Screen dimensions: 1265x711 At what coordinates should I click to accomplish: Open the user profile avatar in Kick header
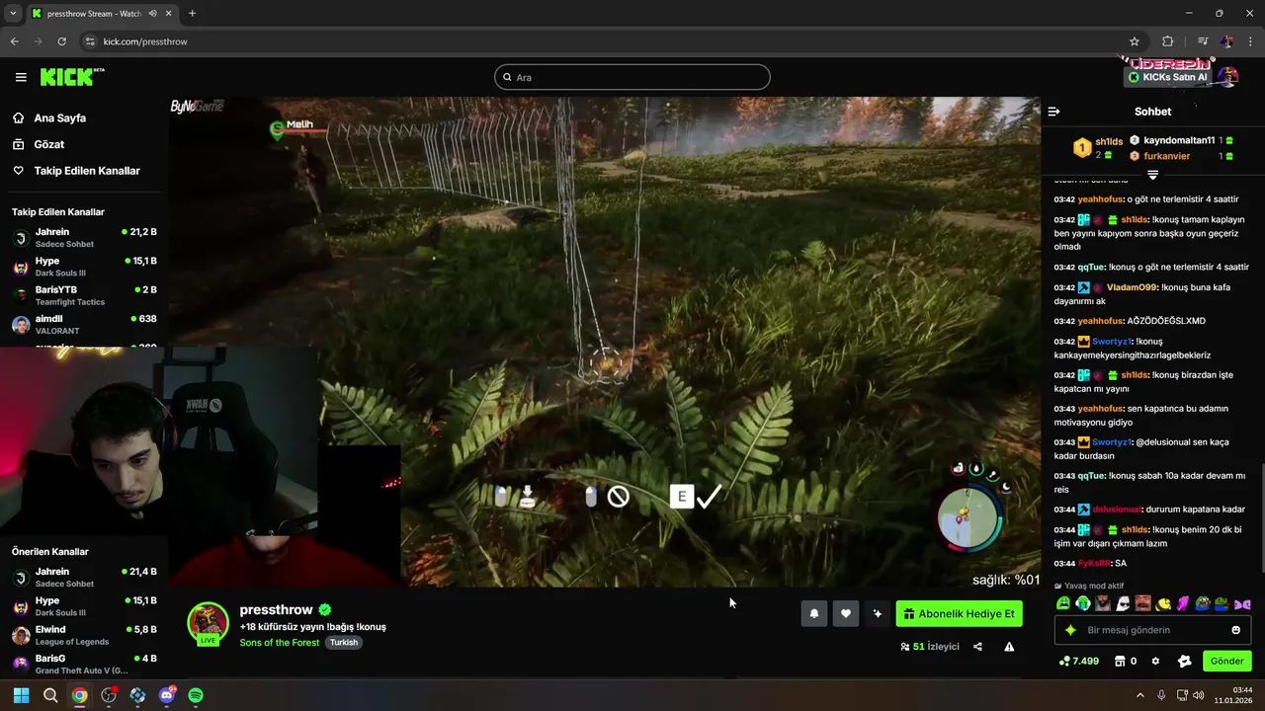click(x=1228, y=77)
